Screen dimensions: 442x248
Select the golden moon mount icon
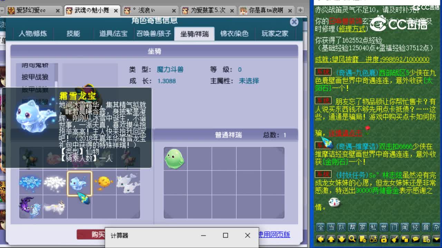click(104, 183)
